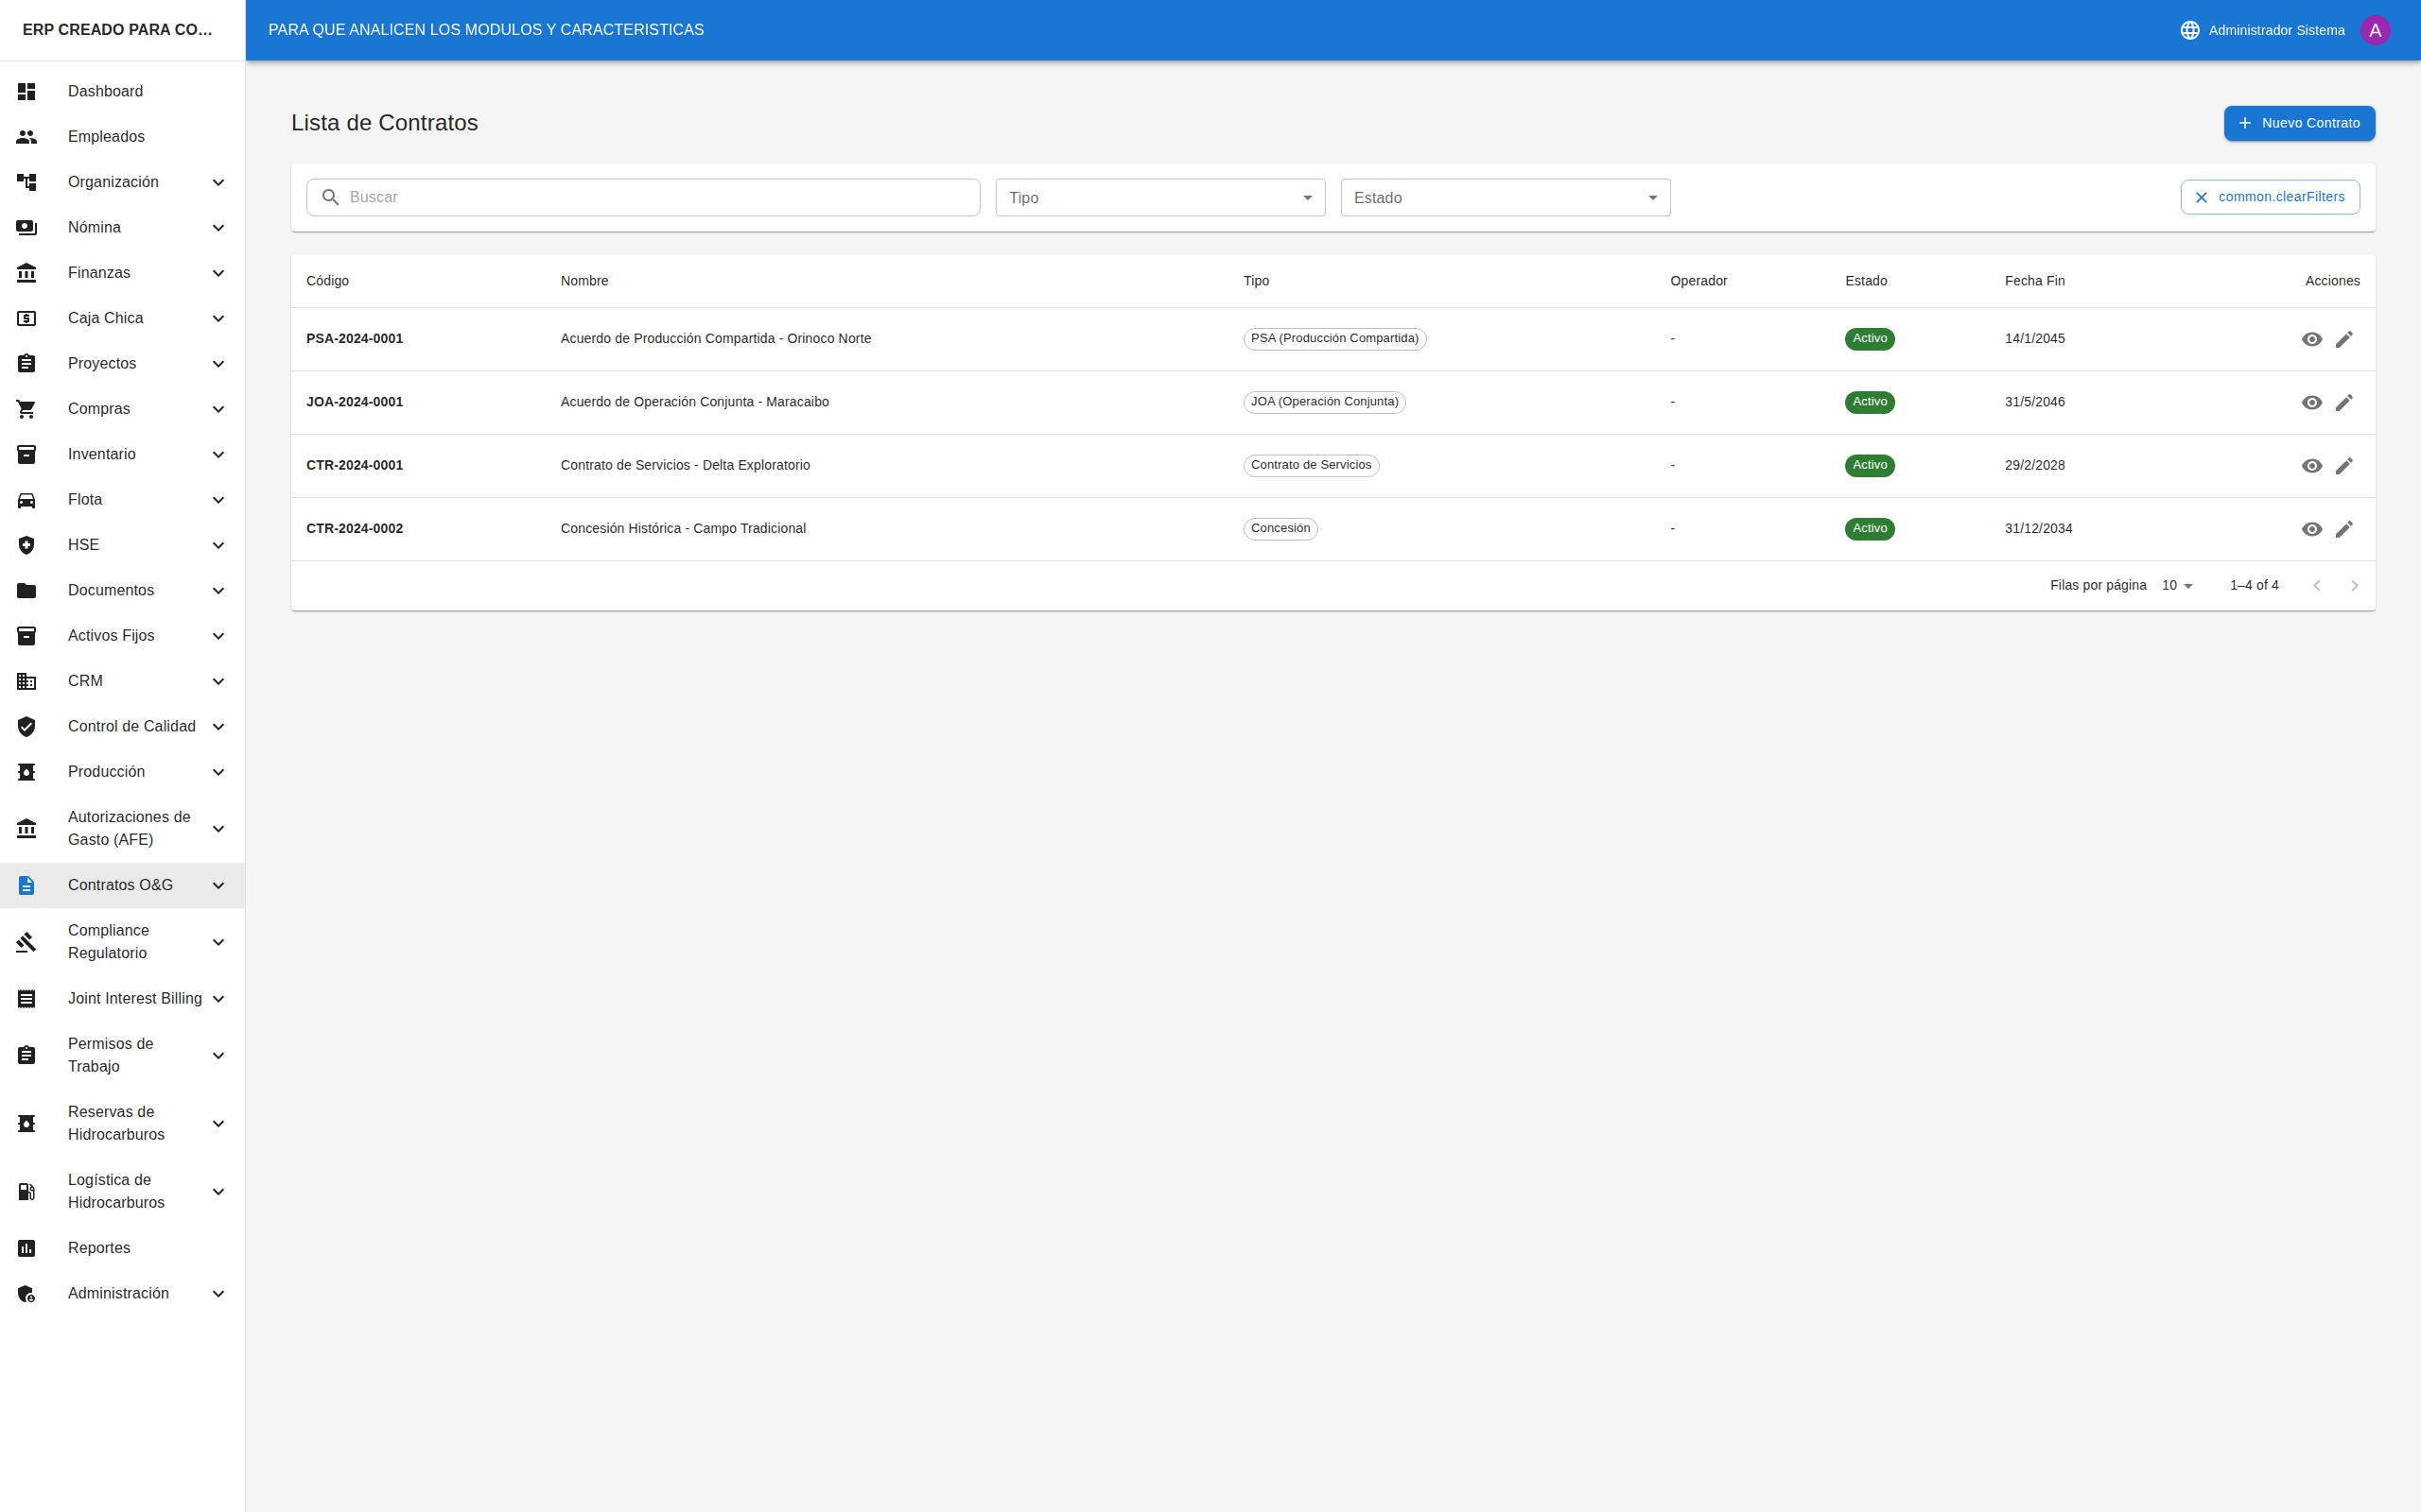Change rows per page dropdown value
This screenshot has height=1512, width=2421.
(x=2177, y=586)
